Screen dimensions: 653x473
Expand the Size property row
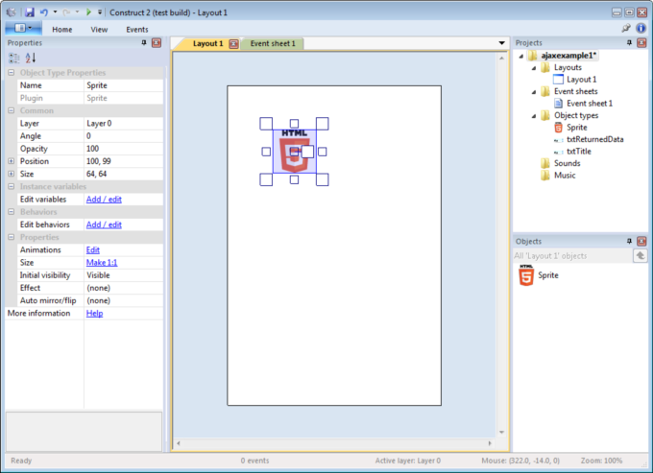[12, 174]
